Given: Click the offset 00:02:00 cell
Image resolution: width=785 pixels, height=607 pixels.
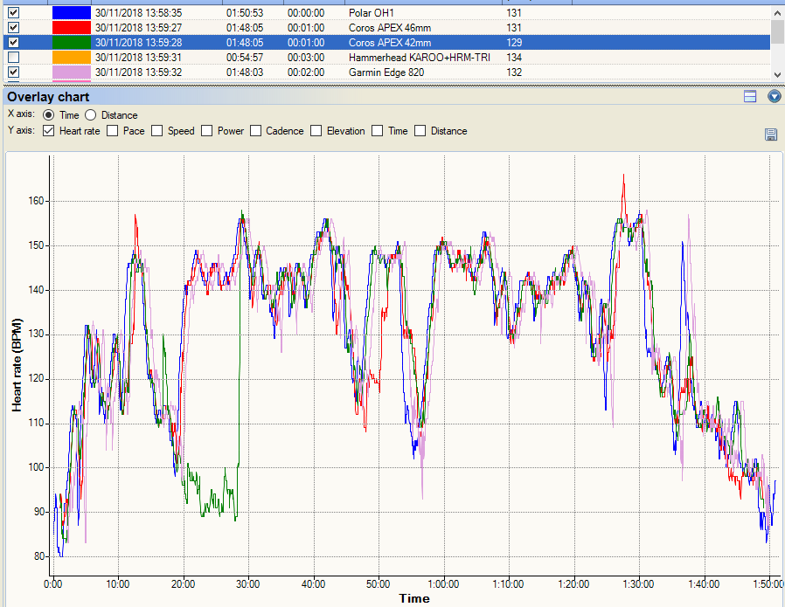Looking at the screenshot, I should pyautogui.click(x=306, y=72).
